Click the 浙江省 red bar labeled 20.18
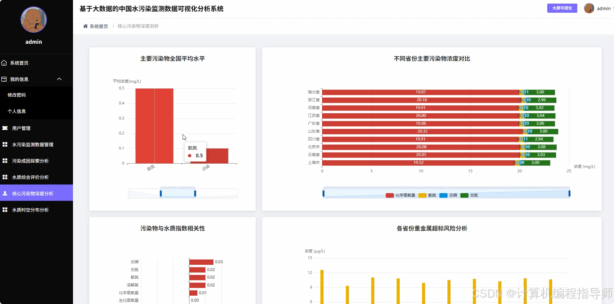The height and width of the screenshot is (304, 614). (x=422, y=100)
